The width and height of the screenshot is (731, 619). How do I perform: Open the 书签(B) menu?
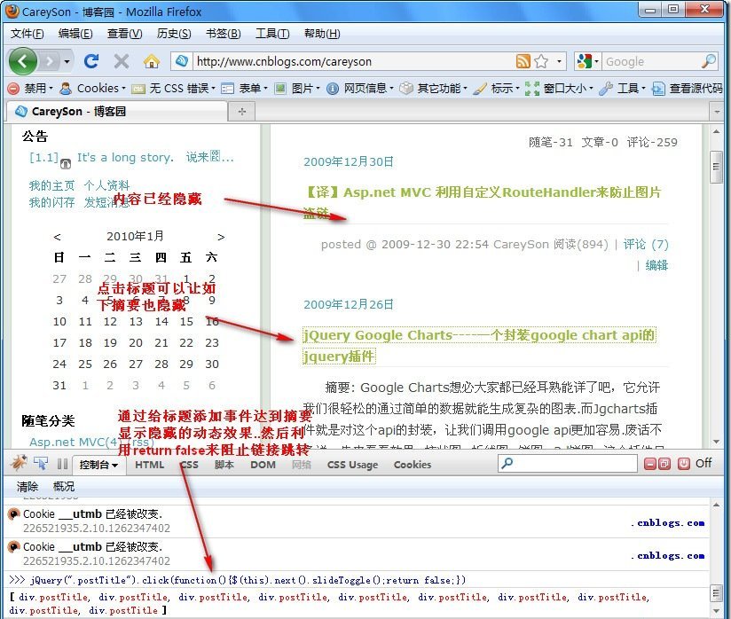(x=224, y=34)
